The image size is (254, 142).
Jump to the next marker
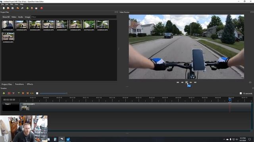click(x=27, y=93)
